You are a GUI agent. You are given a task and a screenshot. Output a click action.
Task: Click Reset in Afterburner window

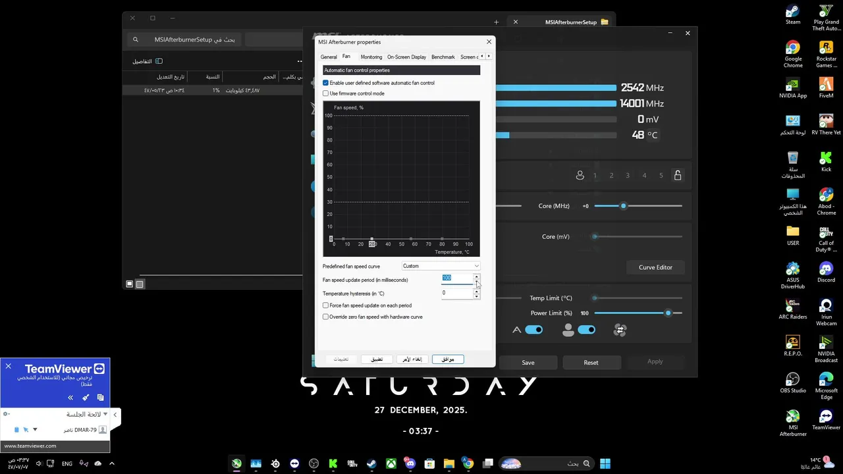click(x=591, y=362)
